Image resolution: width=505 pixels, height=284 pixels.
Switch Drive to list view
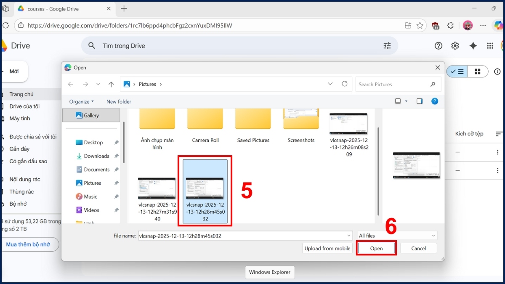(x=457, y=72)
